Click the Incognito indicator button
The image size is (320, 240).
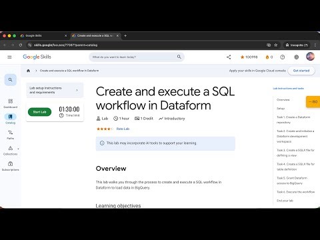coord(297,45)
